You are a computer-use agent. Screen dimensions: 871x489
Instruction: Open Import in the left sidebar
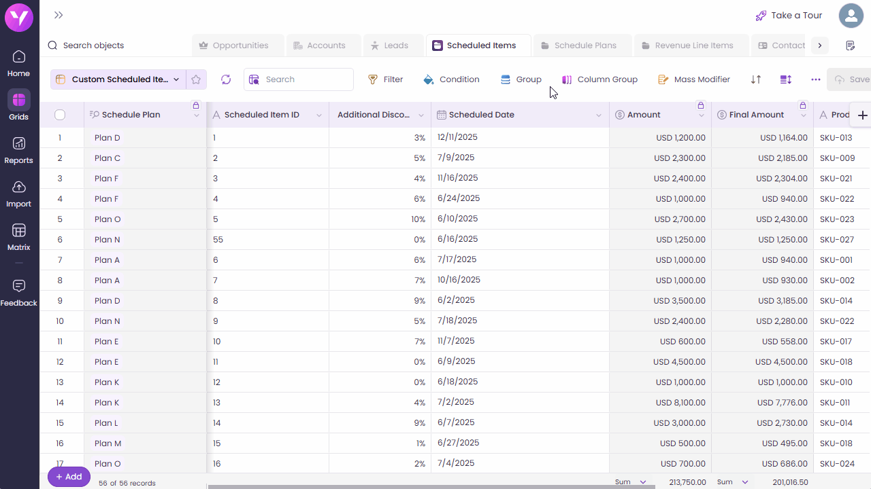pos(19,194)
